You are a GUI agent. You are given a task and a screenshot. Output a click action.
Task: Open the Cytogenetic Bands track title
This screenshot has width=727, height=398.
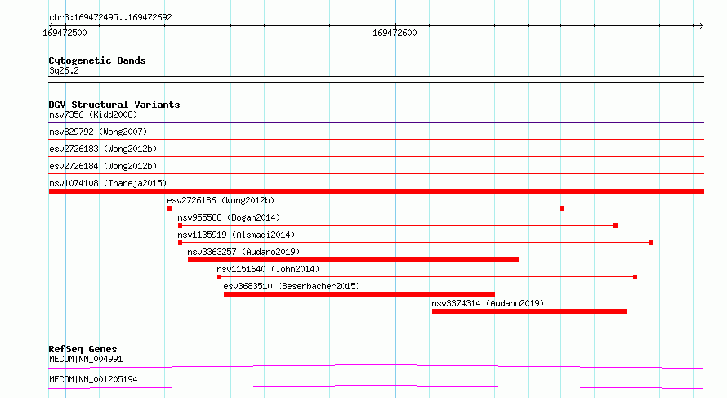[97, 60]
